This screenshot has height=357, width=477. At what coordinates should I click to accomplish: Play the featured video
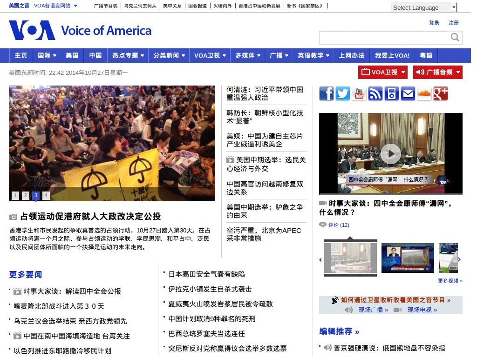[x=391, y=153]
